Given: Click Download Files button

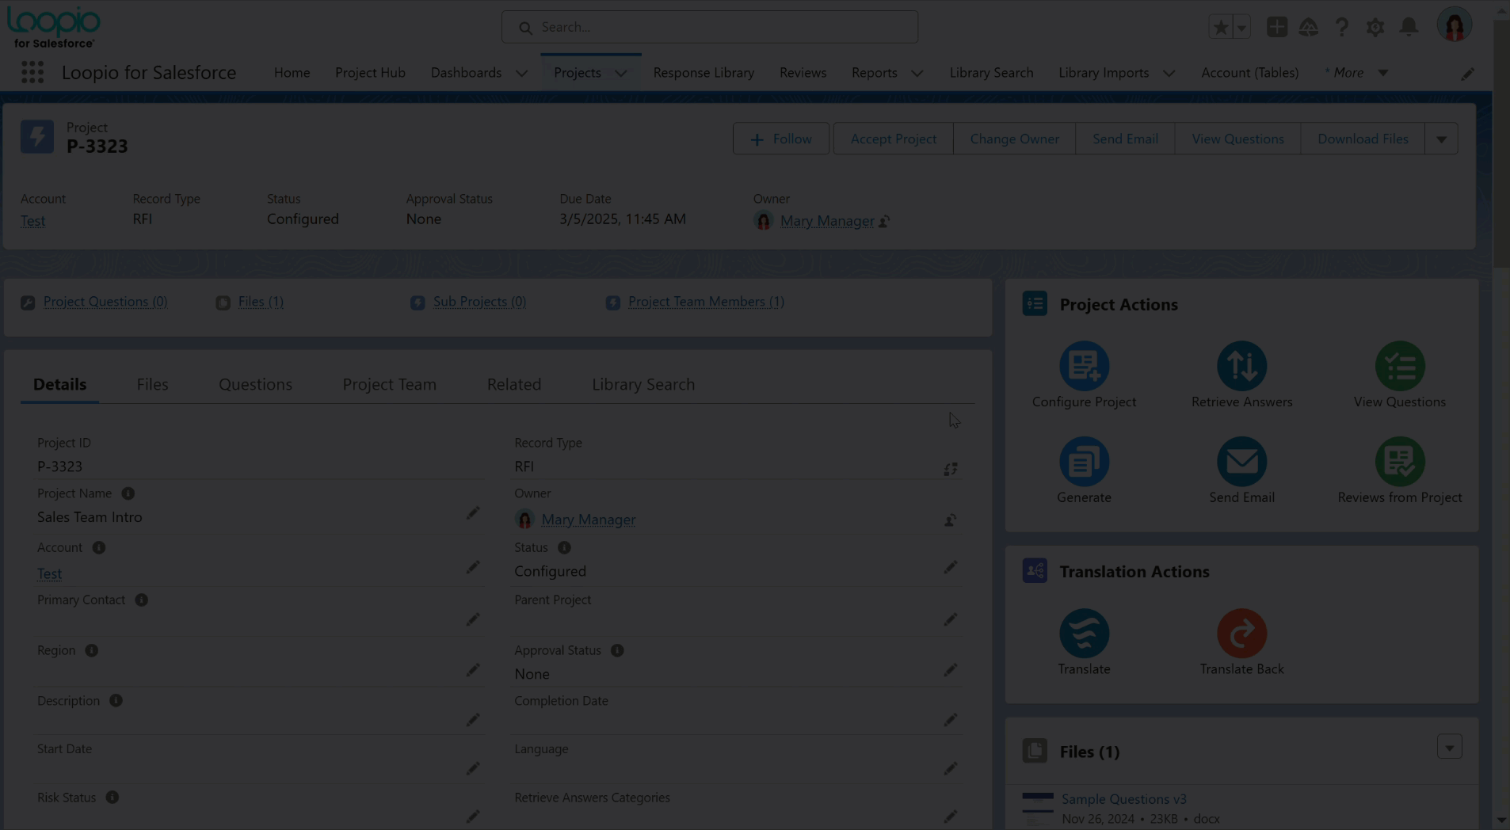Looking at the screenshot, I should click(1363, 139).
